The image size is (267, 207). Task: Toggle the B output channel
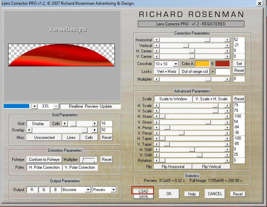click(55, 190)
